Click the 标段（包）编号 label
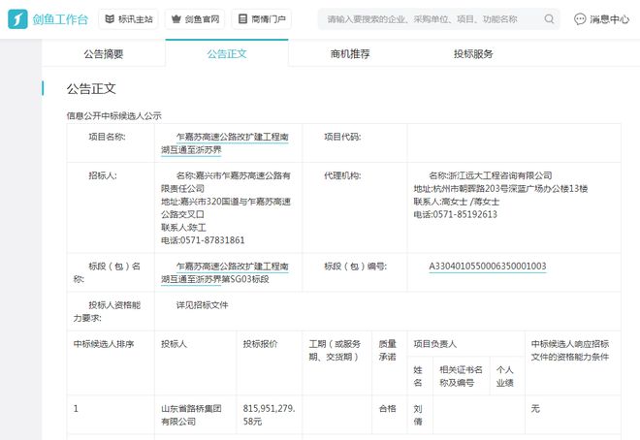The height and width of the screenshot is (440, 640). [x=355, y=266]
